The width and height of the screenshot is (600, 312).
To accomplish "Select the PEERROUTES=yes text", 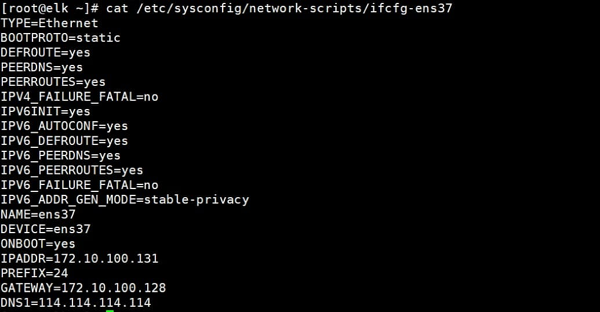I will pyautogui.click(x=53, y=82).
